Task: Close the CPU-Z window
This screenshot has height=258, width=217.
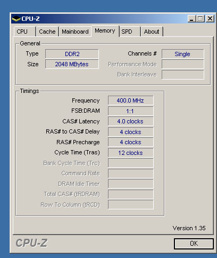Action: tap(210, 19)
